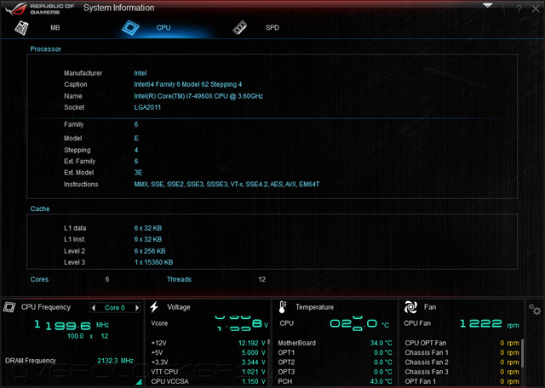
Task: Expand the top dropdown triangle in title bar
Action: (x=488, y=6)
